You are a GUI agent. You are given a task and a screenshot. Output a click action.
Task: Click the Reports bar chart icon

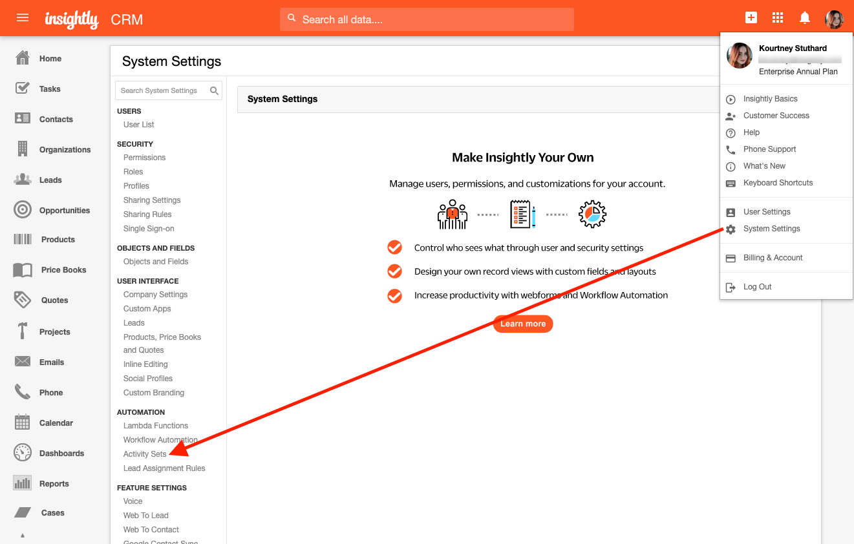[23, 483]
